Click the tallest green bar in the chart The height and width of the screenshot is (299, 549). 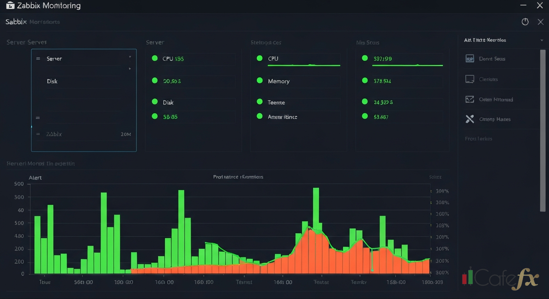point(316,214)
